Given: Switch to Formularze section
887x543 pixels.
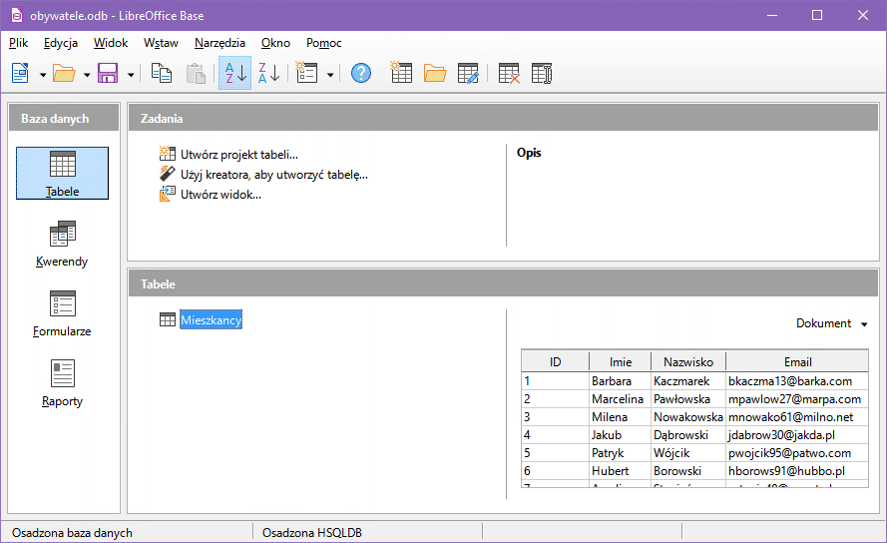Looking at the screenshot, I should 63,313.
